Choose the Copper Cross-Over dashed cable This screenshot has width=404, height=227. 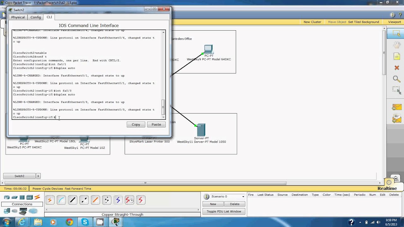click(x=84, y=200)
